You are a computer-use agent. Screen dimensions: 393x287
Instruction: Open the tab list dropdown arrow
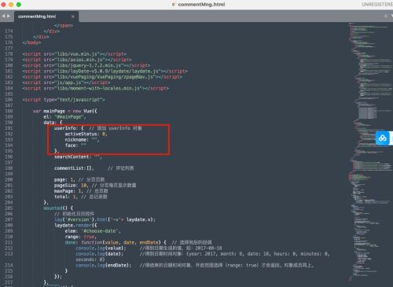coord(391,17)
